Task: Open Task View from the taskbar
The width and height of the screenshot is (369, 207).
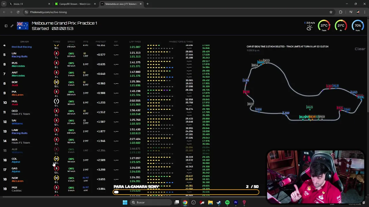Action: [x=177, y=202]
